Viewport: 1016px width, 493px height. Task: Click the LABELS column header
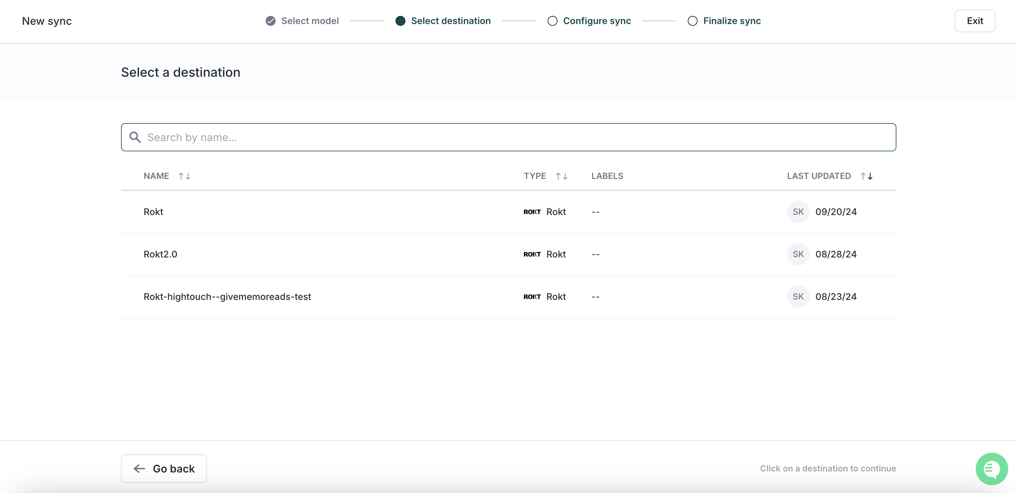click(607, 176)
